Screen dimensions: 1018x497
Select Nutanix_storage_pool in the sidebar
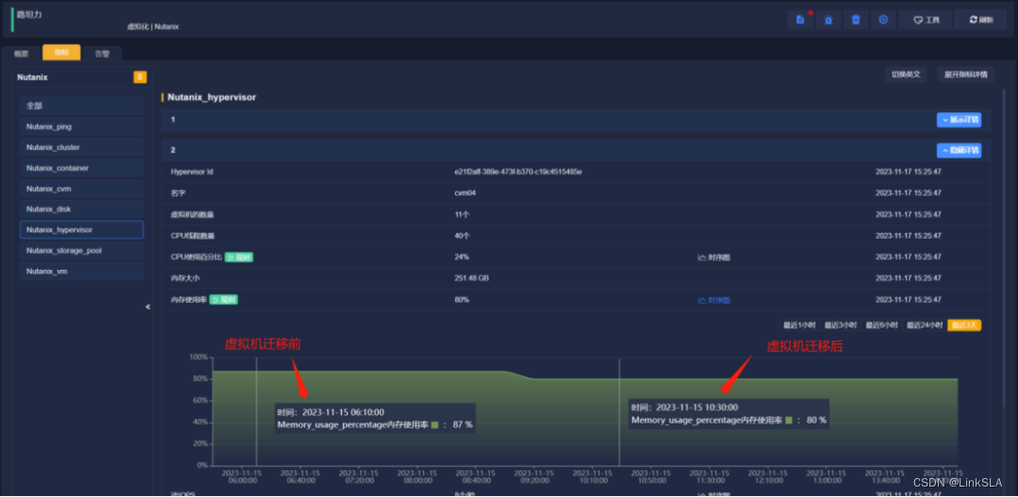(81, 250)
